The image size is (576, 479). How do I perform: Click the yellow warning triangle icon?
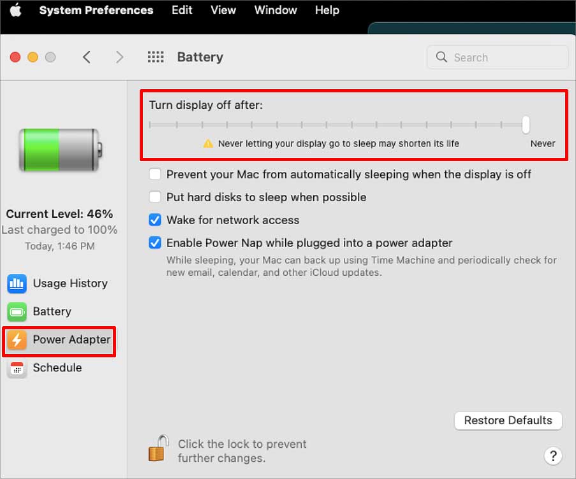tap(208, 143)
